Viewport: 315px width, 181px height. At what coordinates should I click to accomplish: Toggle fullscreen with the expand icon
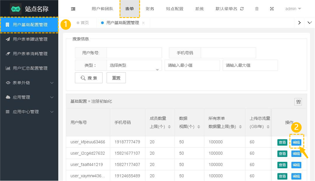272,9
